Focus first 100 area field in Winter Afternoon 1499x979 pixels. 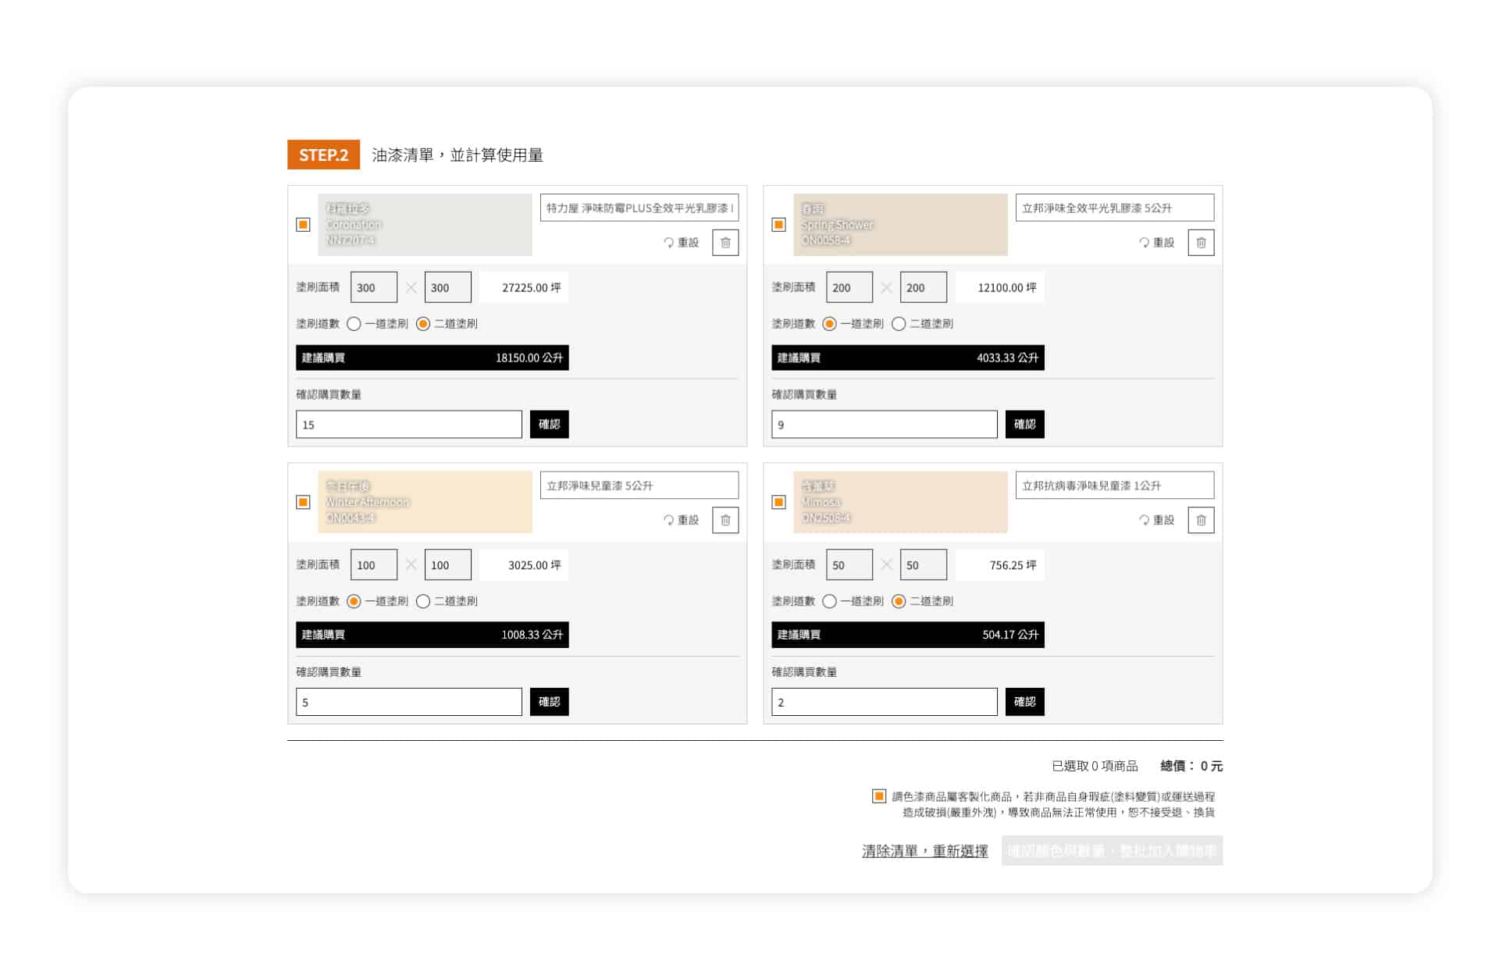coord(374,564)
